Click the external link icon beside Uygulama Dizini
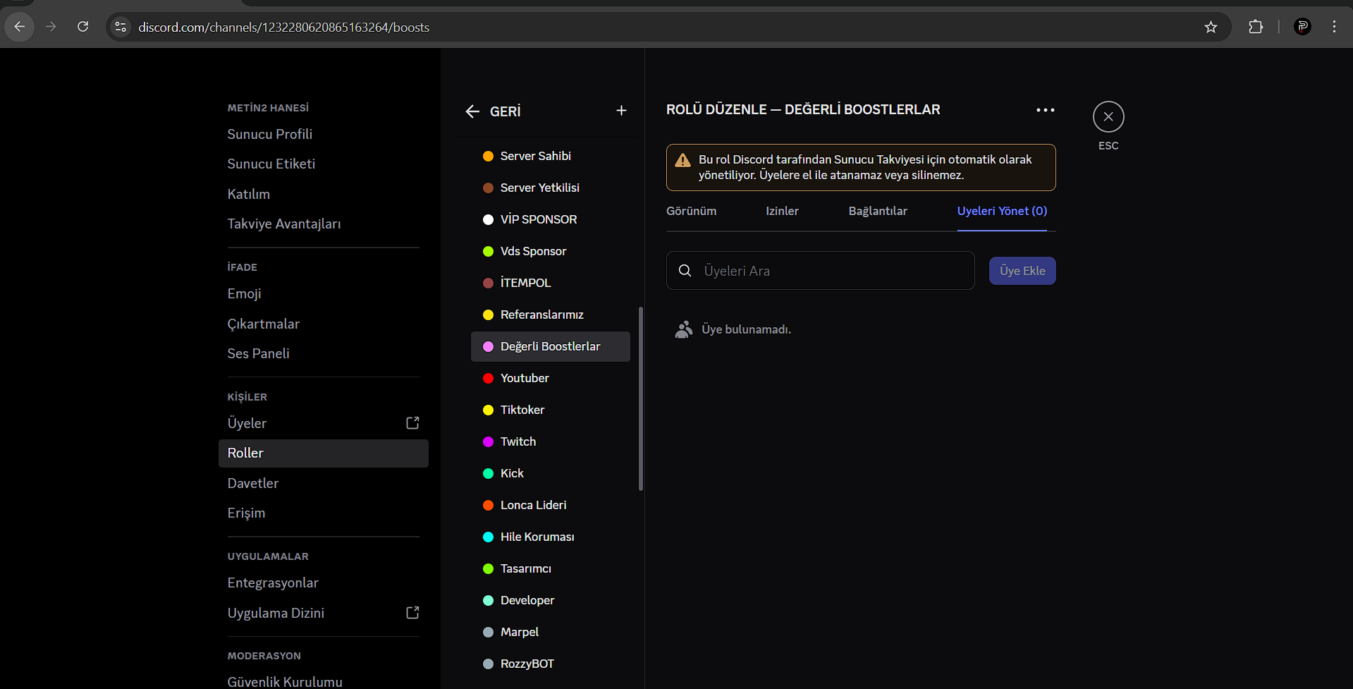This screenshot has height=689, width=1353. [413, 613]
